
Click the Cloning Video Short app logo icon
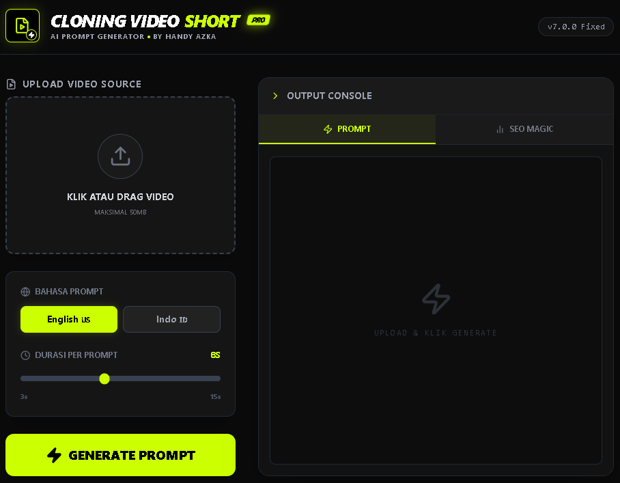(23, 26)
